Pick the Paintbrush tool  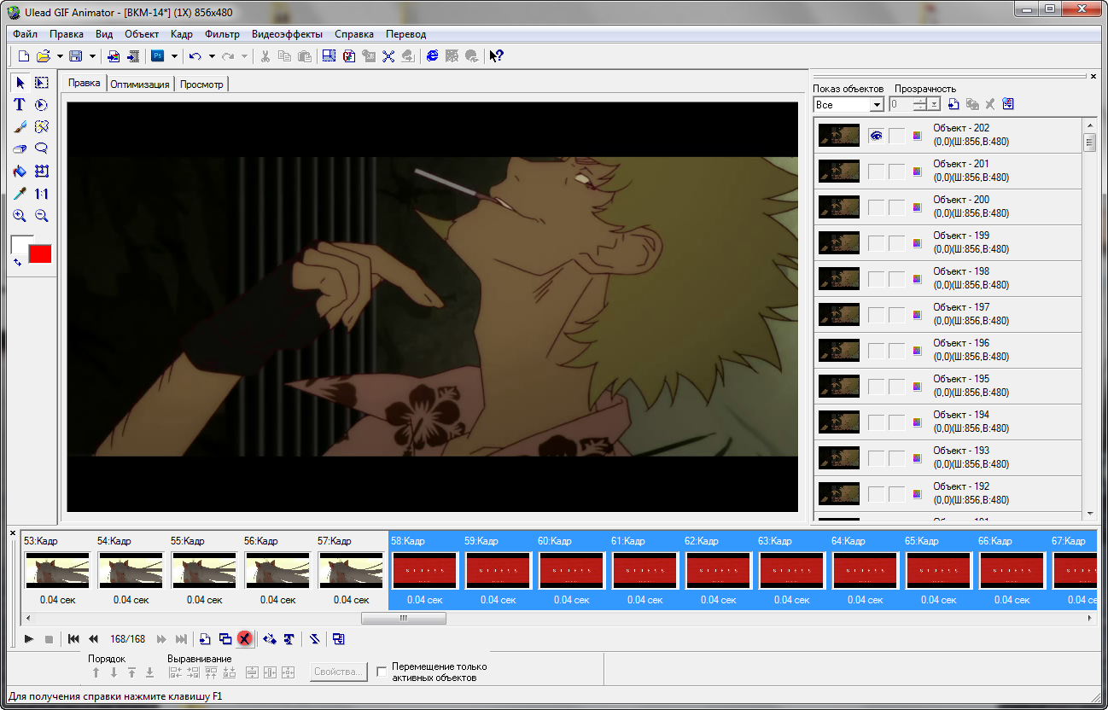tap(20, 127)
